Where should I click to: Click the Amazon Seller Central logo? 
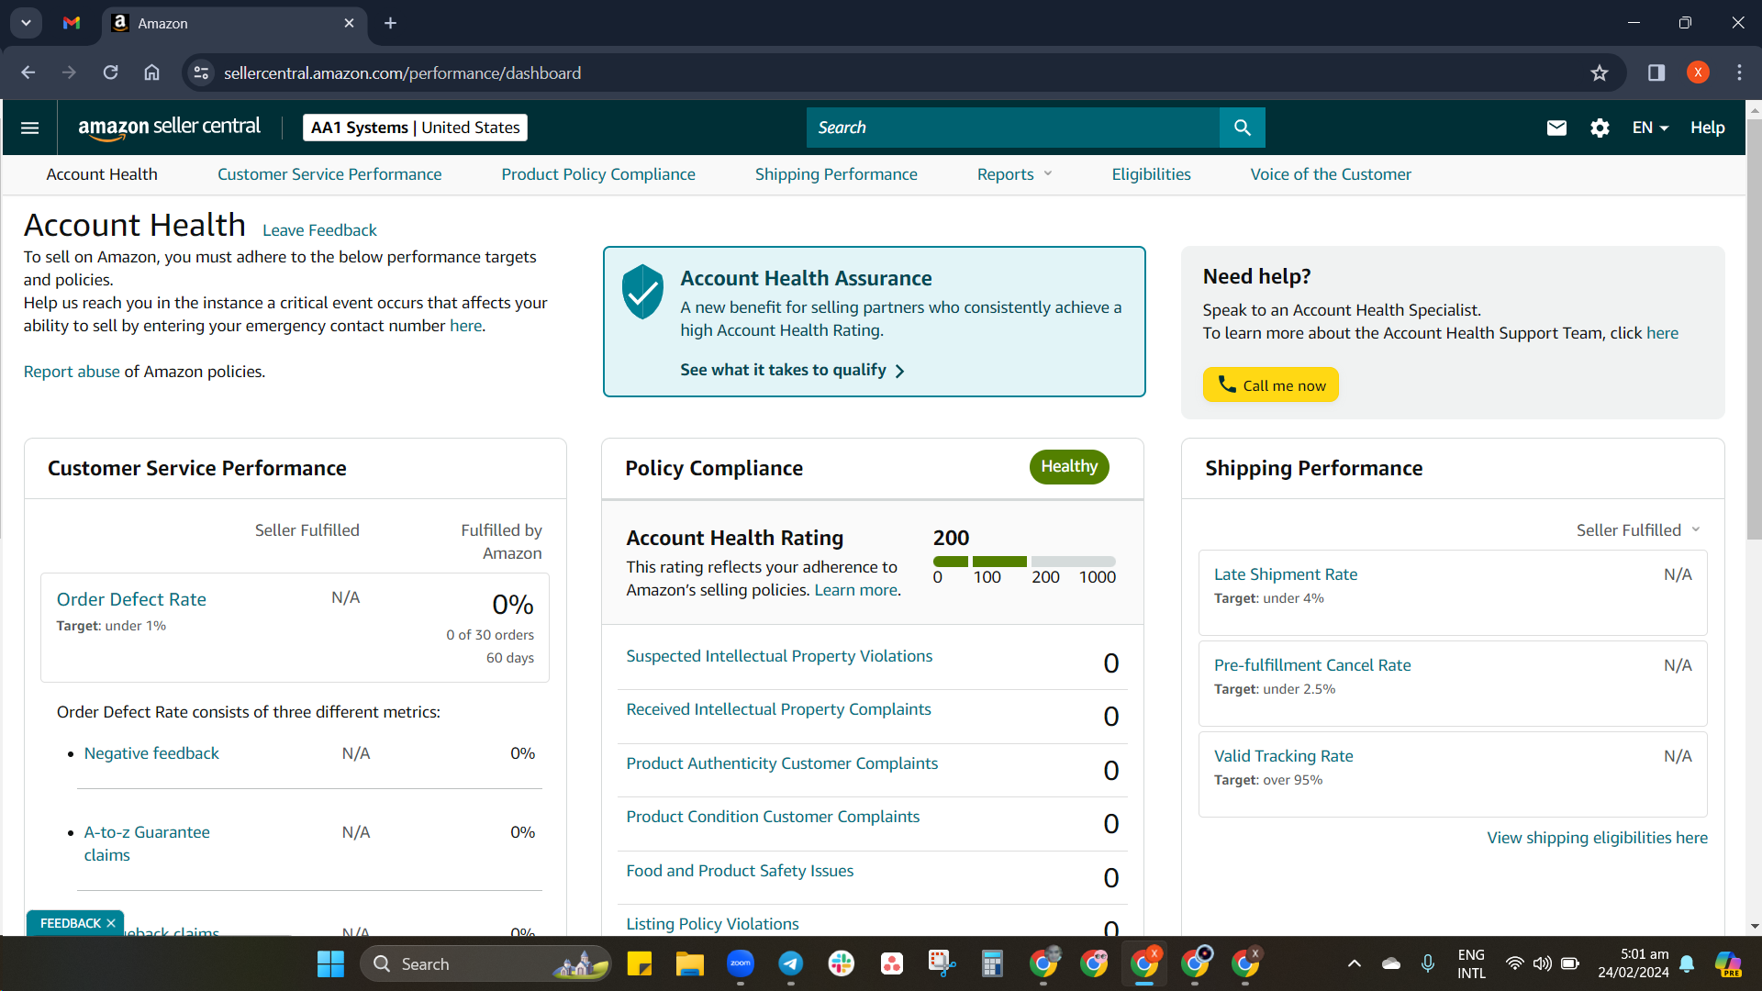pos(169,128)
